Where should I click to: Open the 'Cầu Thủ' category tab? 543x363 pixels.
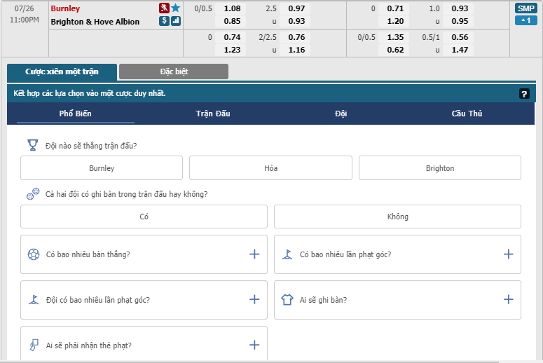[467, 114]
